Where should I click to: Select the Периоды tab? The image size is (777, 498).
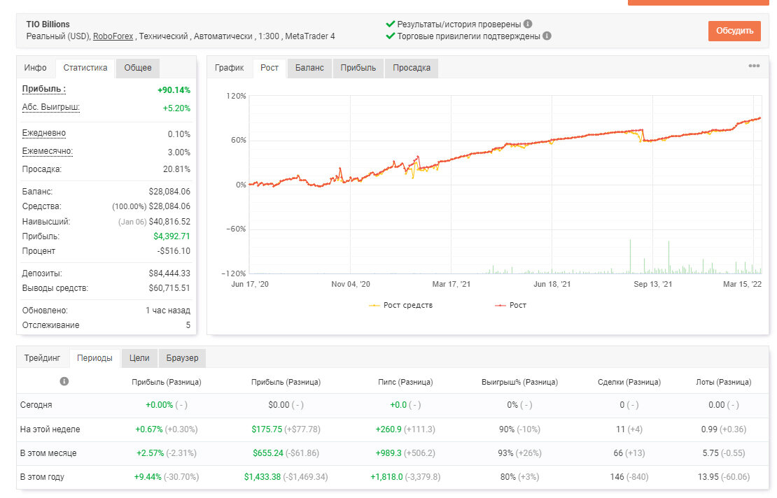pos(94,358)
